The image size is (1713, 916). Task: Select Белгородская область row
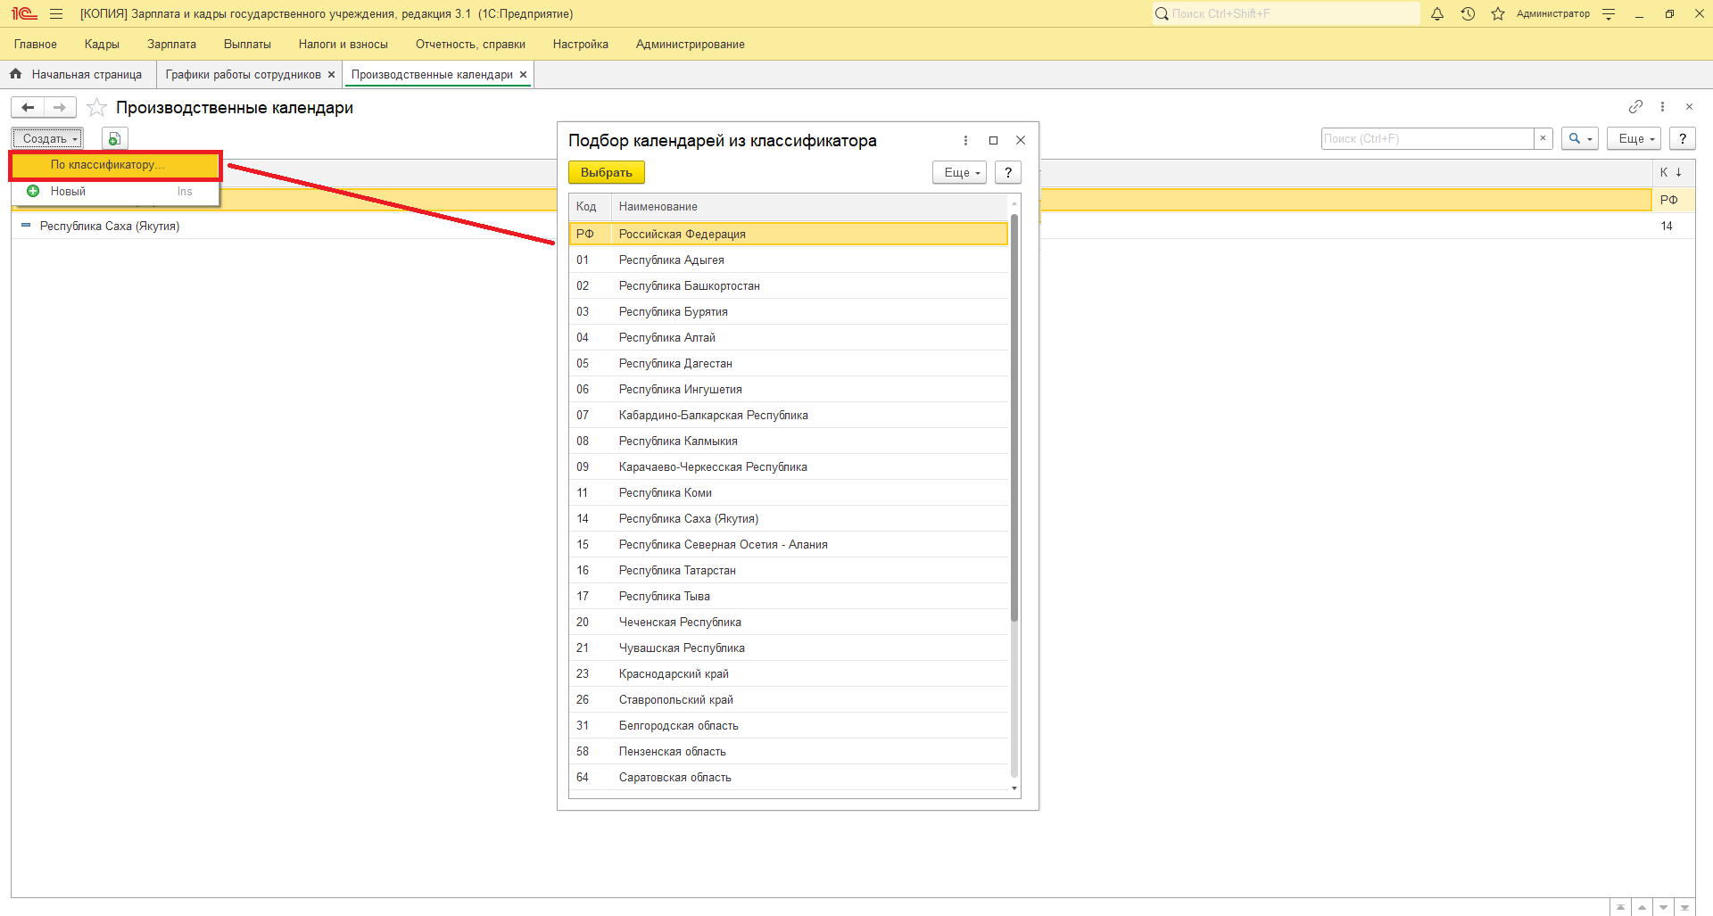pyautogui.click(x=789, y=725)
